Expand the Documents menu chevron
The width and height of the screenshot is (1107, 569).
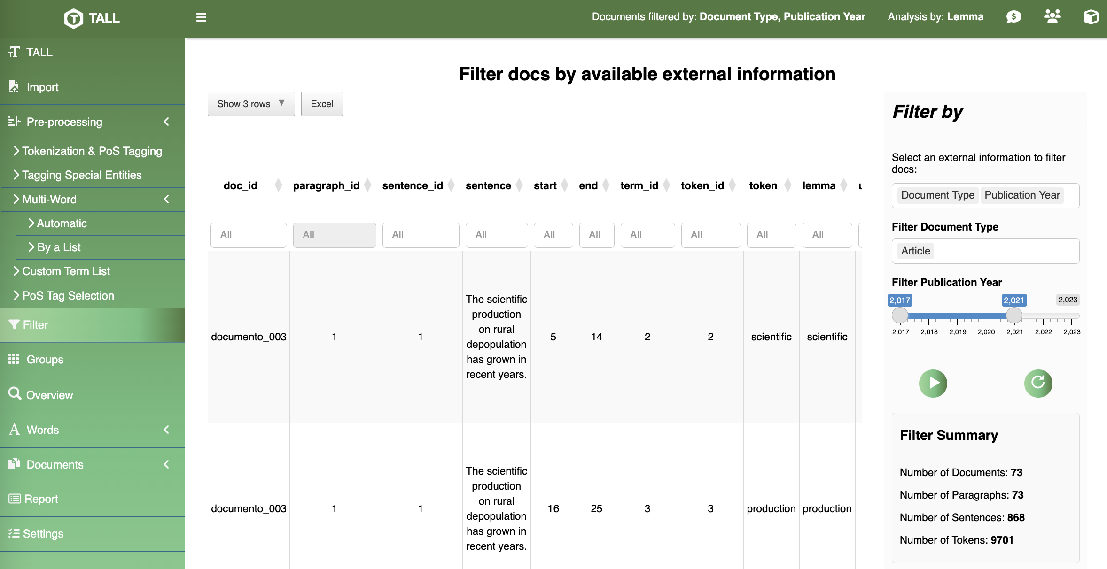pos(166,464)
